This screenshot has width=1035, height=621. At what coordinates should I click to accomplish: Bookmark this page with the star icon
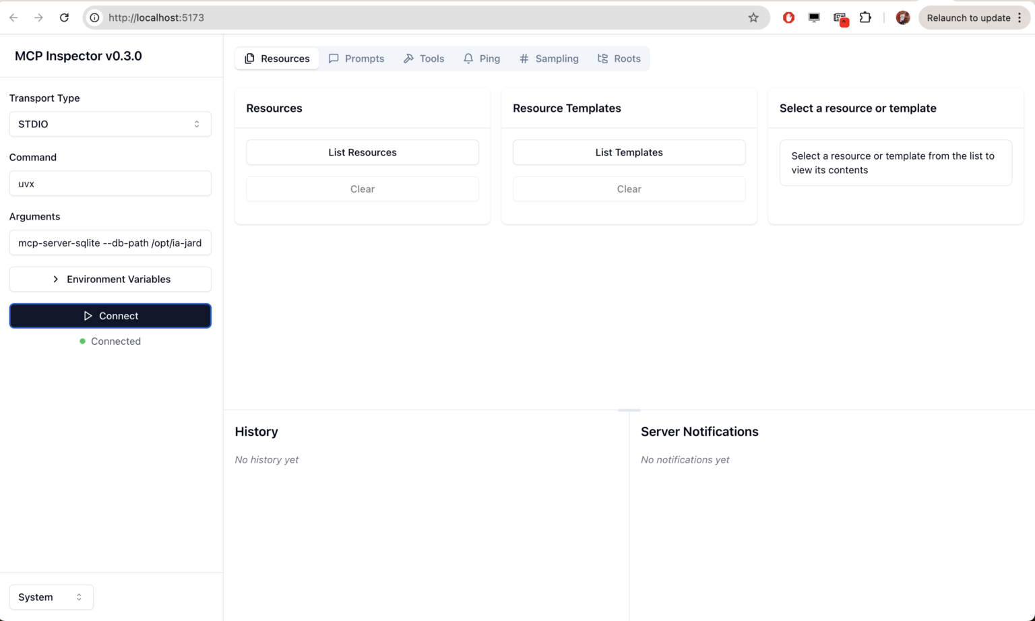(x=753, y=18)
